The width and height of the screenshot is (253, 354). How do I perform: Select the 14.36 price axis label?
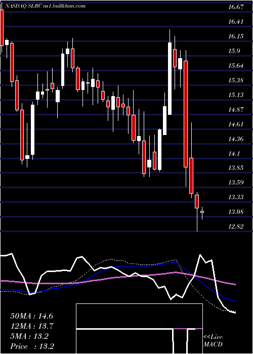236,139
